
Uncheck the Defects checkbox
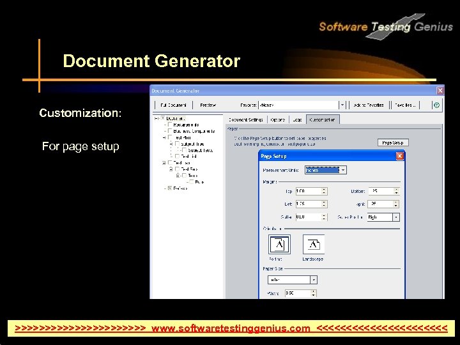169,188
